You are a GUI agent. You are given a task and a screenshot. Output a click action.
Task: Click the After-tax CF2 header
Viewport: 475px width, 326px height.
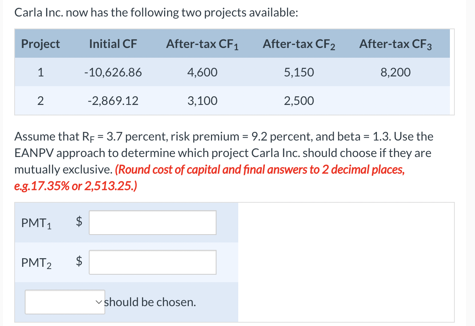click(x=299, y=44)
